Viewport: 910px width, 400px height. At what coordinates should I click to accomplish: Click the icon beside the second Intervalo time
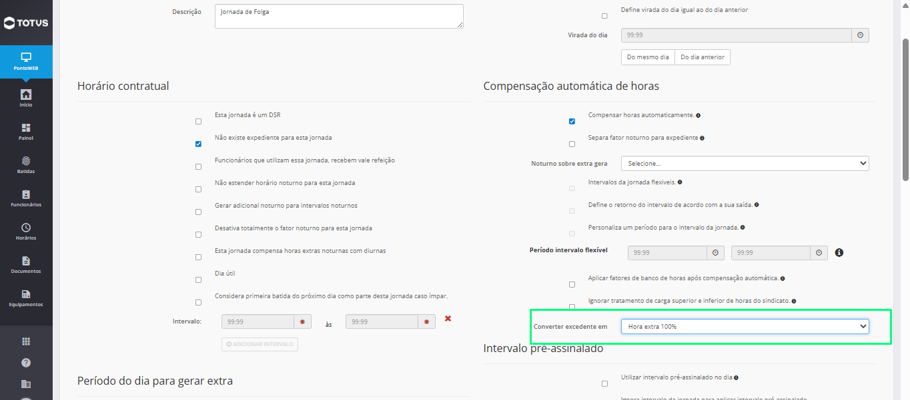point(427,322)
